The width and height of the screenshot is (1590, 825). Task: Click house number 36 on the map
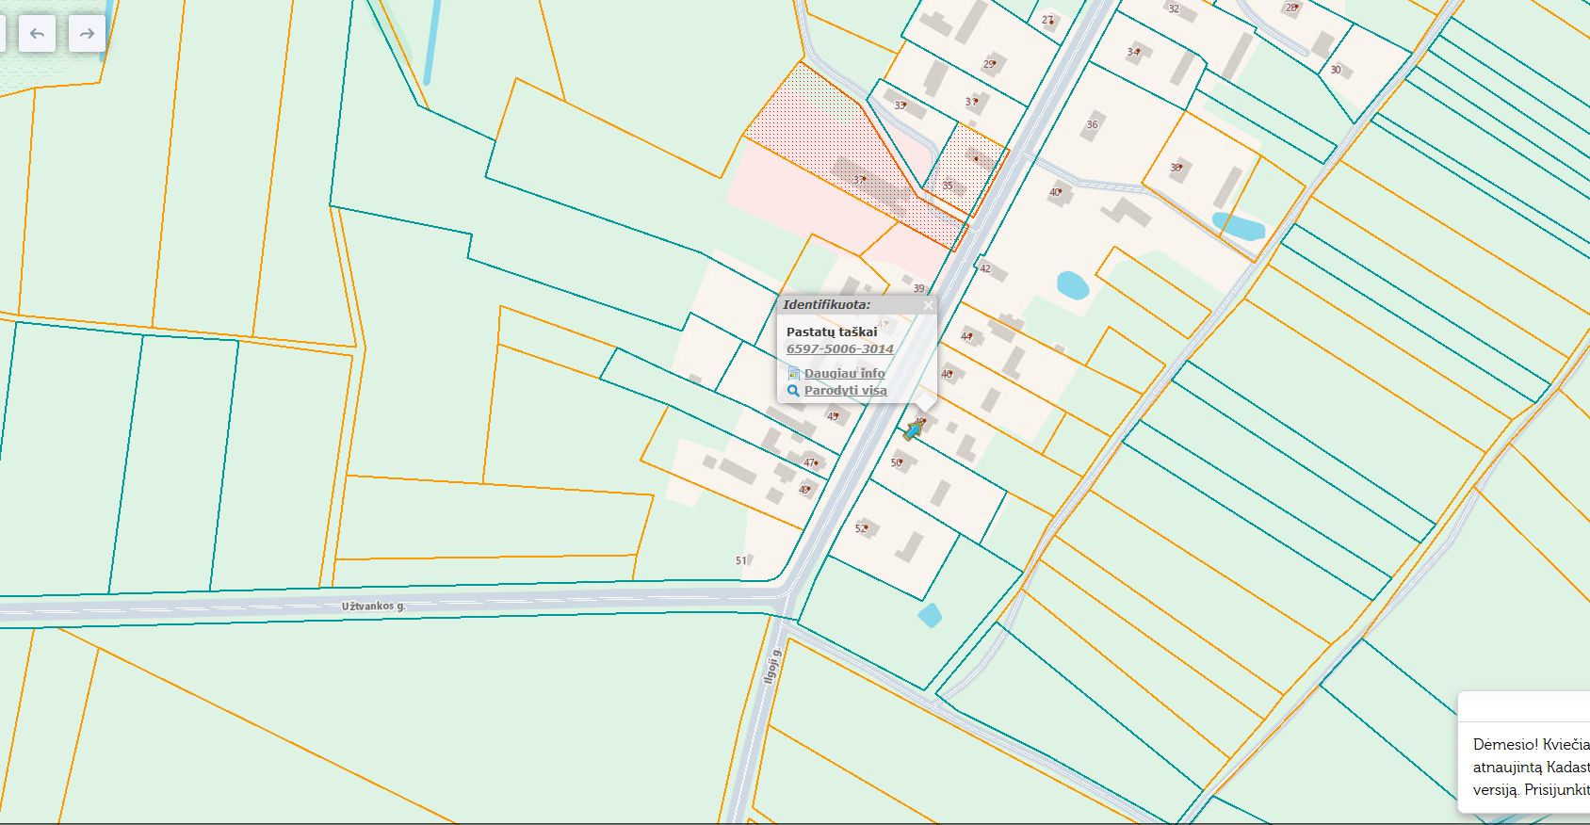click(1093, 124)
